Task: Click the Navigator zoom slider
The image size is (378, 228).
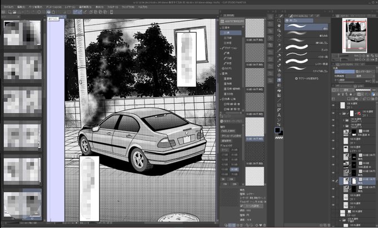Action: pos(342,56)
